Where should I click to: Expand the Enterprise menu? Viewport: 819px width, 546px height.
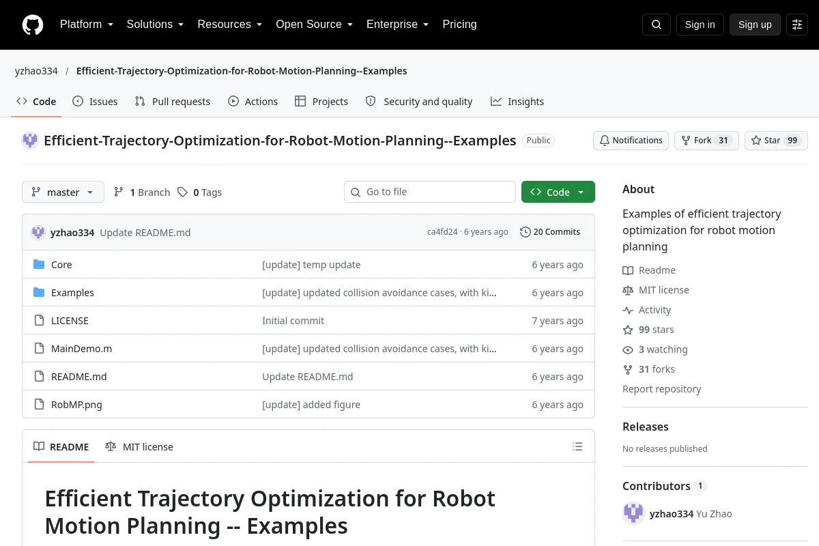(x=398, y=25)
